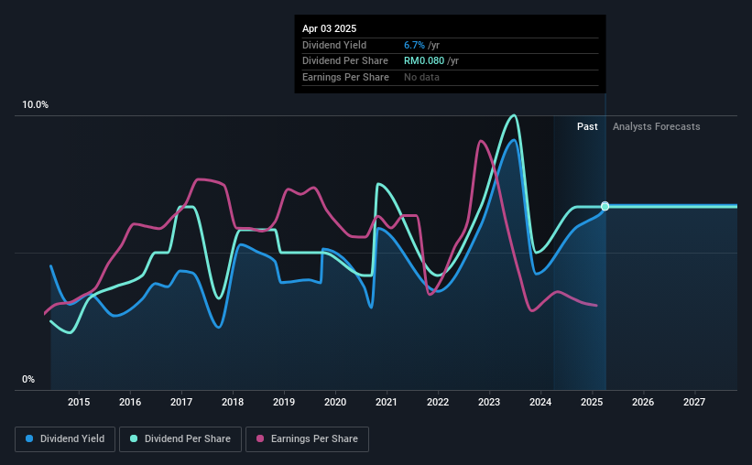Click the 2025 x-axis label
The width and height of the screenshot is (752, 465).
(592, 402)
